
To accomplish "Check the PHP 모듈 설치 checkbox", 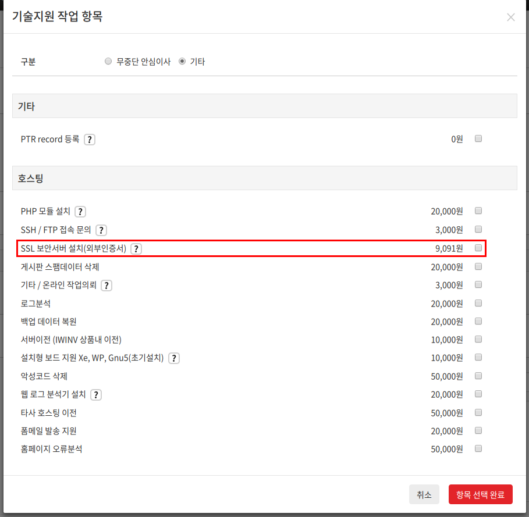I will click(478, 211).
